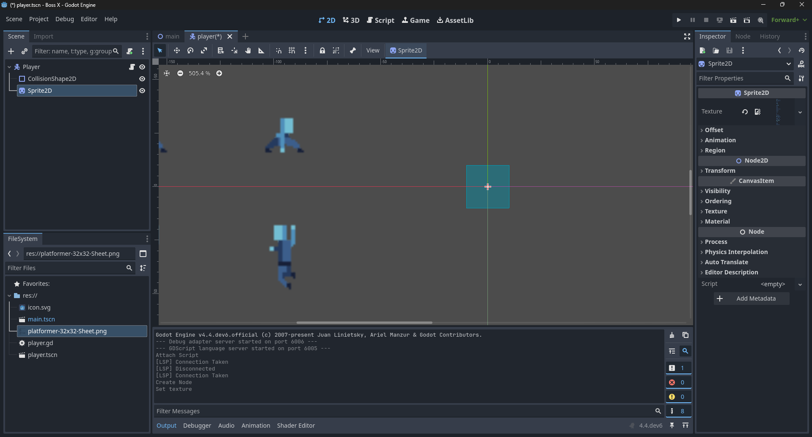The width and height of the screenshot is (812, 437).
Task: Group the selected node's children
Action: point(336,50)
